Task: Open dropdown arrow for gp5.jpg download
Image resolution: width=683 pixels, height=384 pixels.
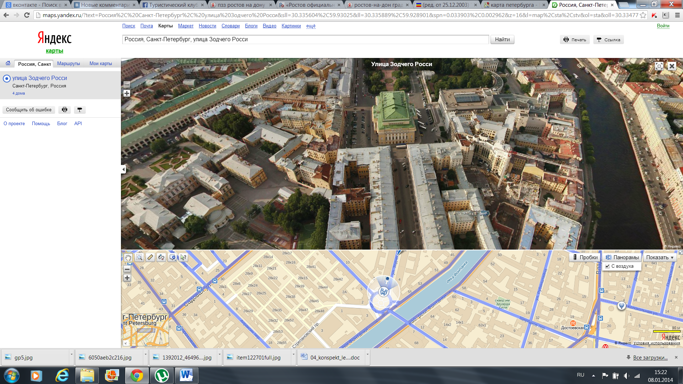Action: point(72,354)
